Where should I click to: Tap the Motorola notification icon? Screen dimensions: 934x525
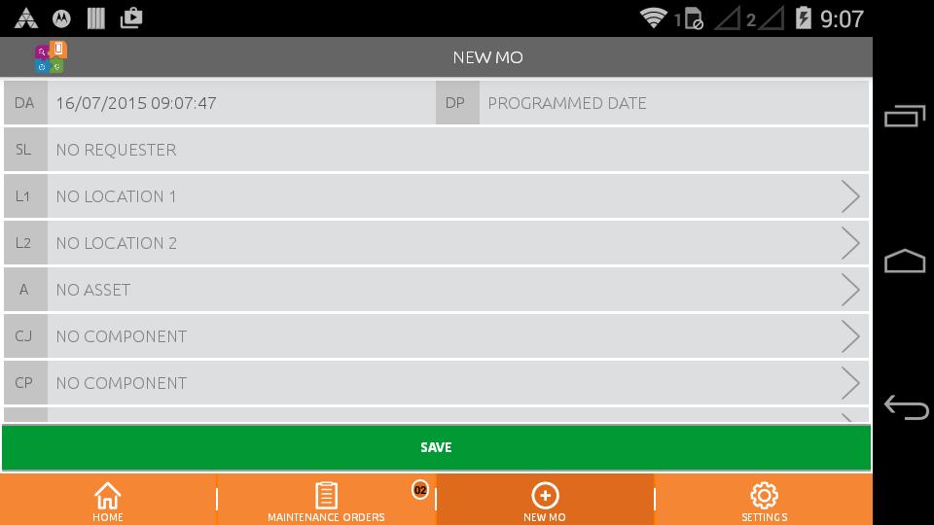(x=61, y=19)
